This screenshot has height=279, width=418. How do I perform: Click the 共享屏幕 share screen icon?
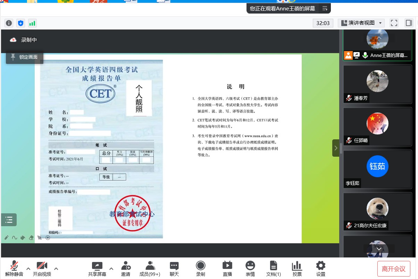97,268
